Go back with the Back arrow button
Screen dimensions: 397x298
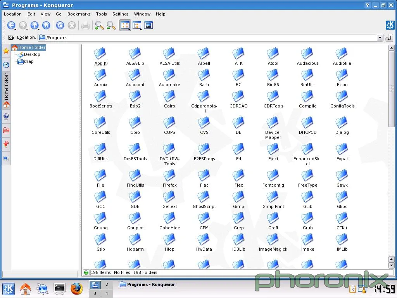pos(11,25)
